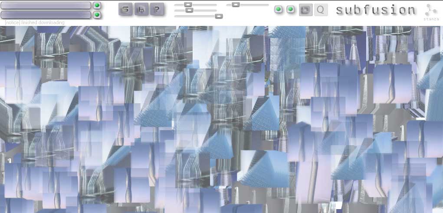Toggle the green light beside upper input bar

(x=97, y=5)
